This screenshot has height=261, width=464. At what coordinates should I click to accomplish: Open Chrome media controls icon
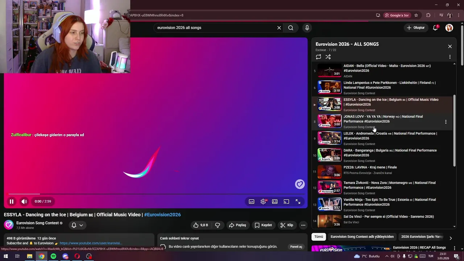coord(441,15)
